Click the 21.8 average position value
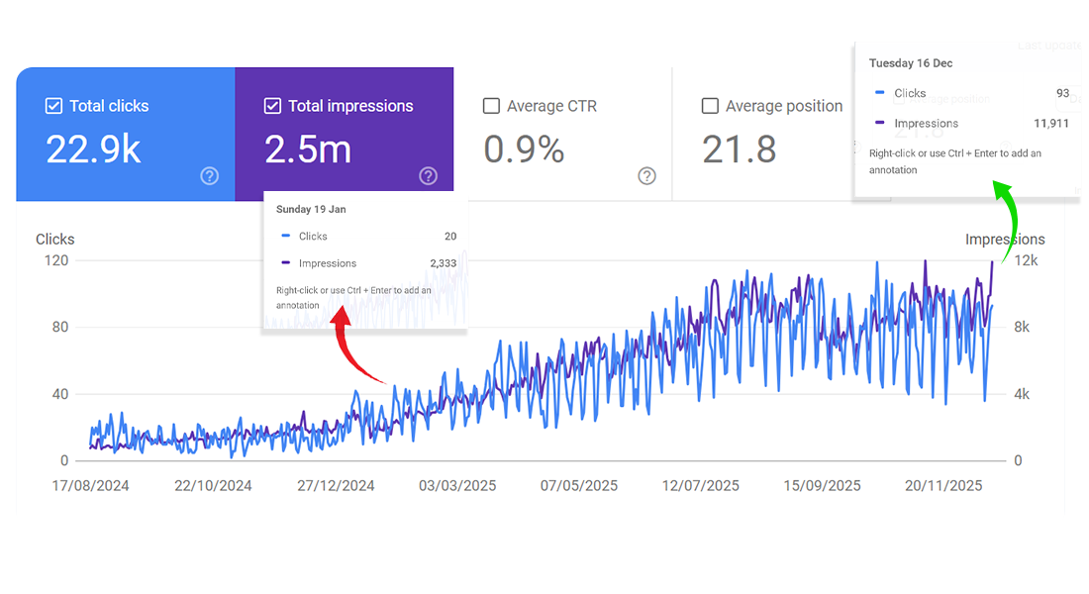The height and width of the screenshot is (594, 1089). pyautogui.click(x=739, y=149)
